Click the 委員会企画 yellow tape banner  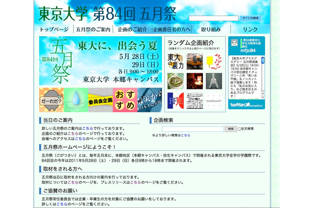tap(100, 100)
